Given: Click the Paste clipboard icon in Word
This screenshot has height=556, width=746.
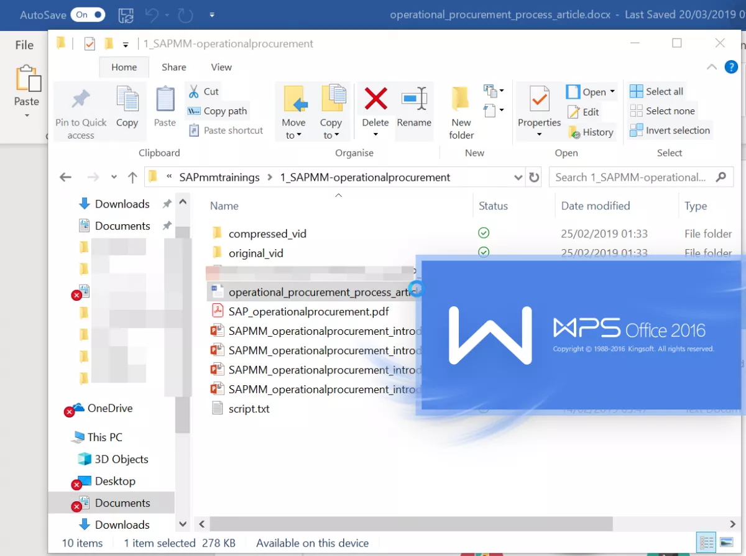Looking at the screenshot, I should (x=27, y=78).
